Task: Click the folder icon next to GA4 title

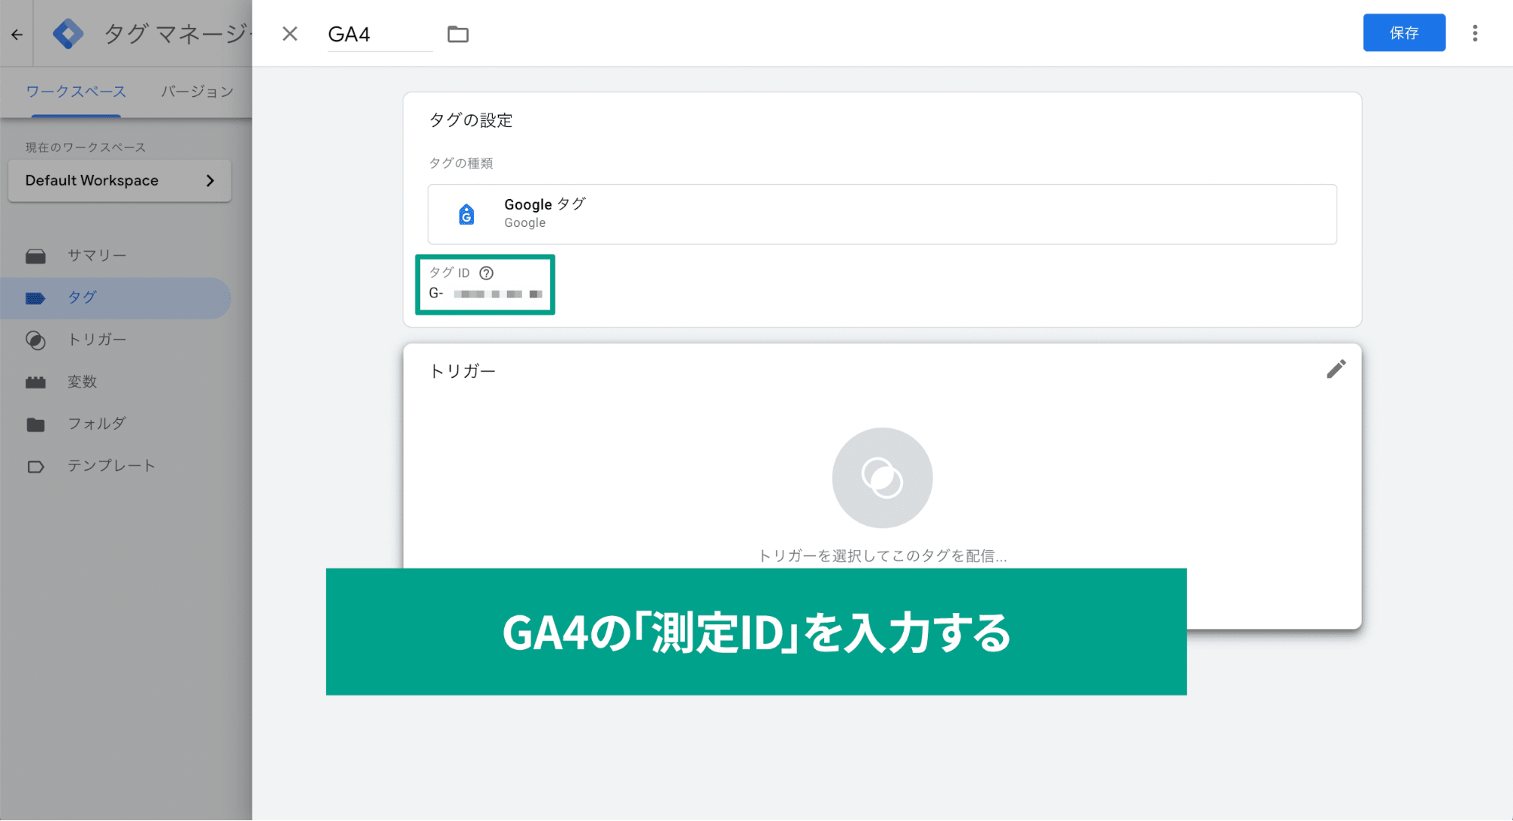Action: (x=459, y=33)
